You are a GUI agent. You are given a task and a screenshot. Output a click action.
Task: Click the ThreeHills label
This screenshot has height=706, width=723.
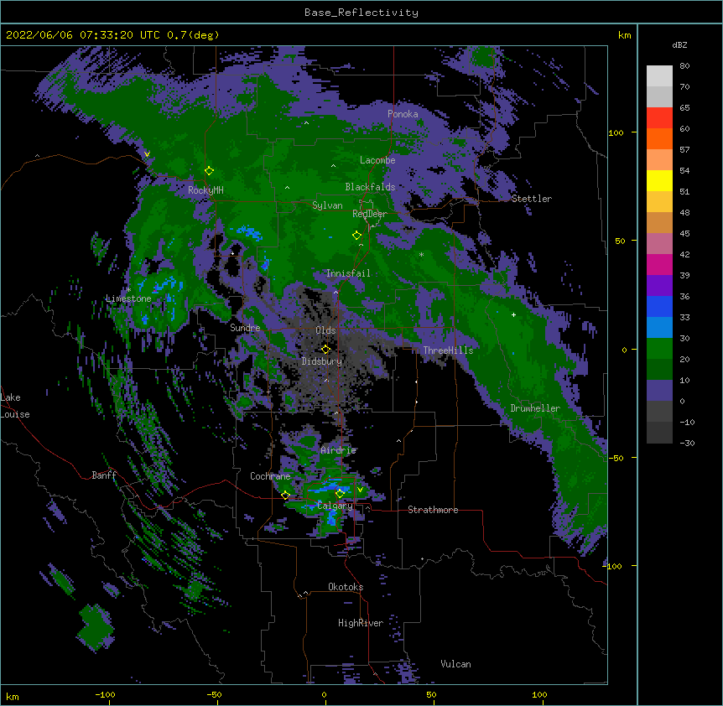(448, 350)
